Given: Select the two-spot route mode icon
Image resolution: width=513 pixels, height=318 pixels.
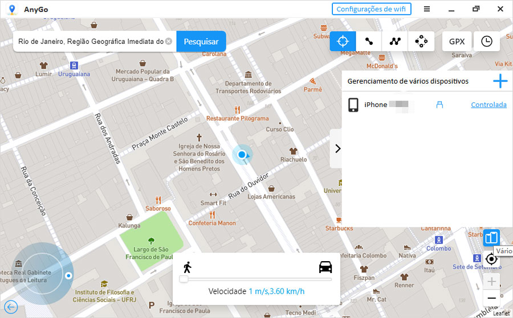Looking at the screenshot, I should [369, 41].
